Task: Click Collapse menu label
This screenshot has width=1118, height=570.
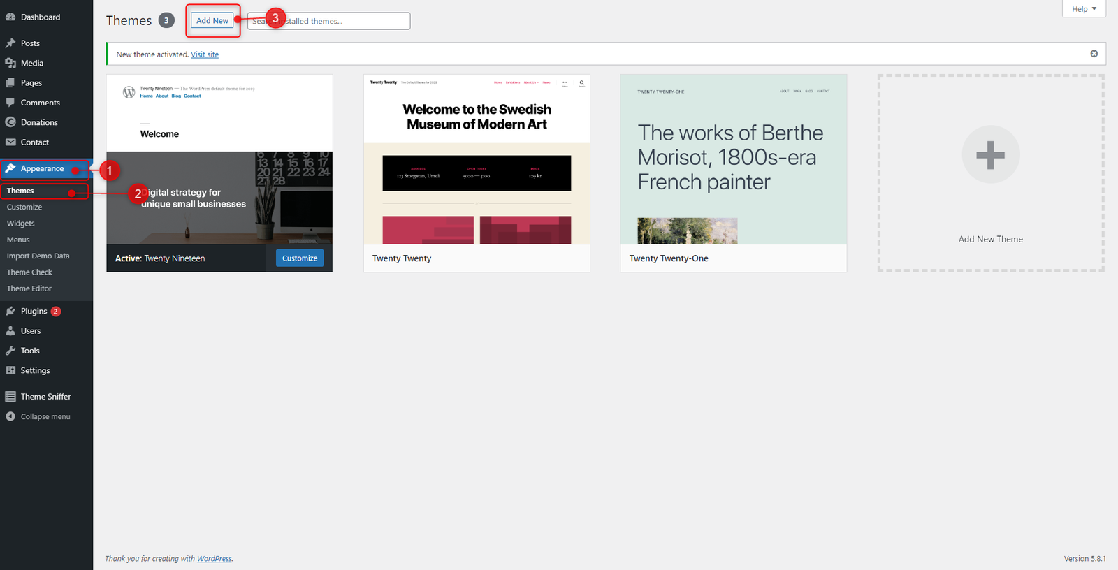Action: 45,416
